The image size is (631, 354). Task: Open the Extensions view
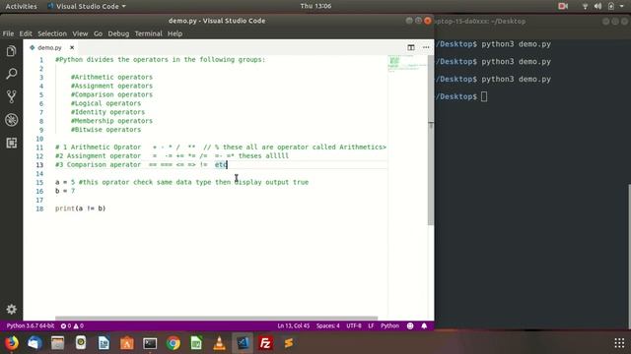point(11,143)
